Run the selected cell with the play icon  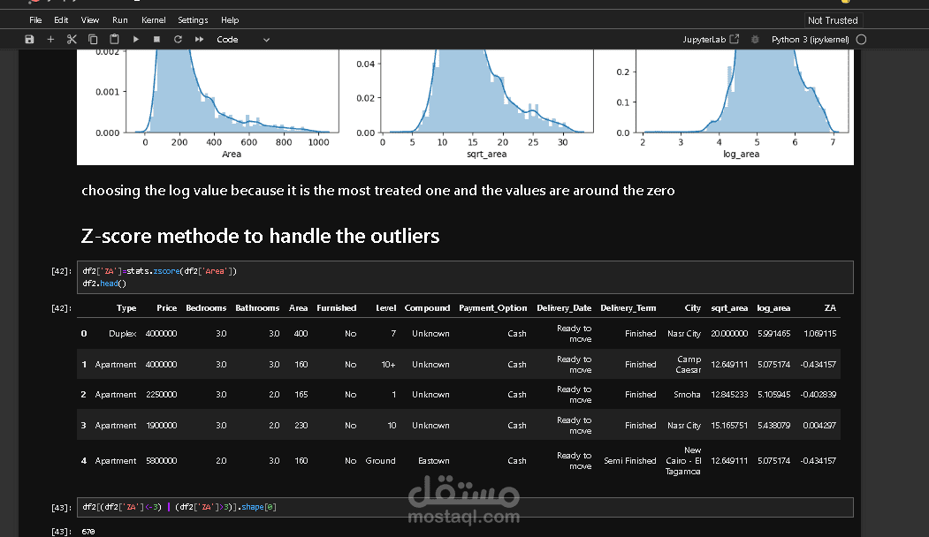[x=135, y=40]
